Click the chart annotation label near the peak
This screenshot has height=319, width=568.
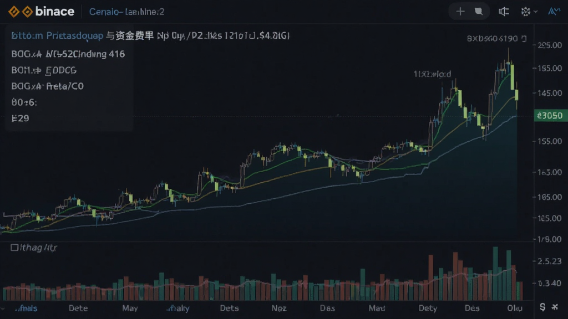tap(432, 74)
